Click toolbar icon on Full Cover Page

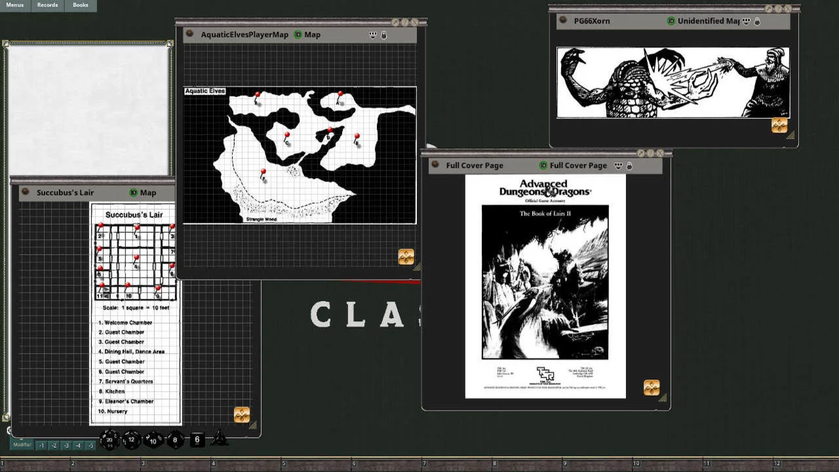pyautogui.click(x=652, y=387)
